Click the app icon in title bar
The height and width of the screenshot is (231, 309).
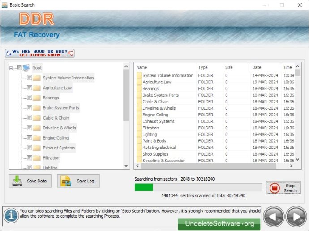pos(4,5)
